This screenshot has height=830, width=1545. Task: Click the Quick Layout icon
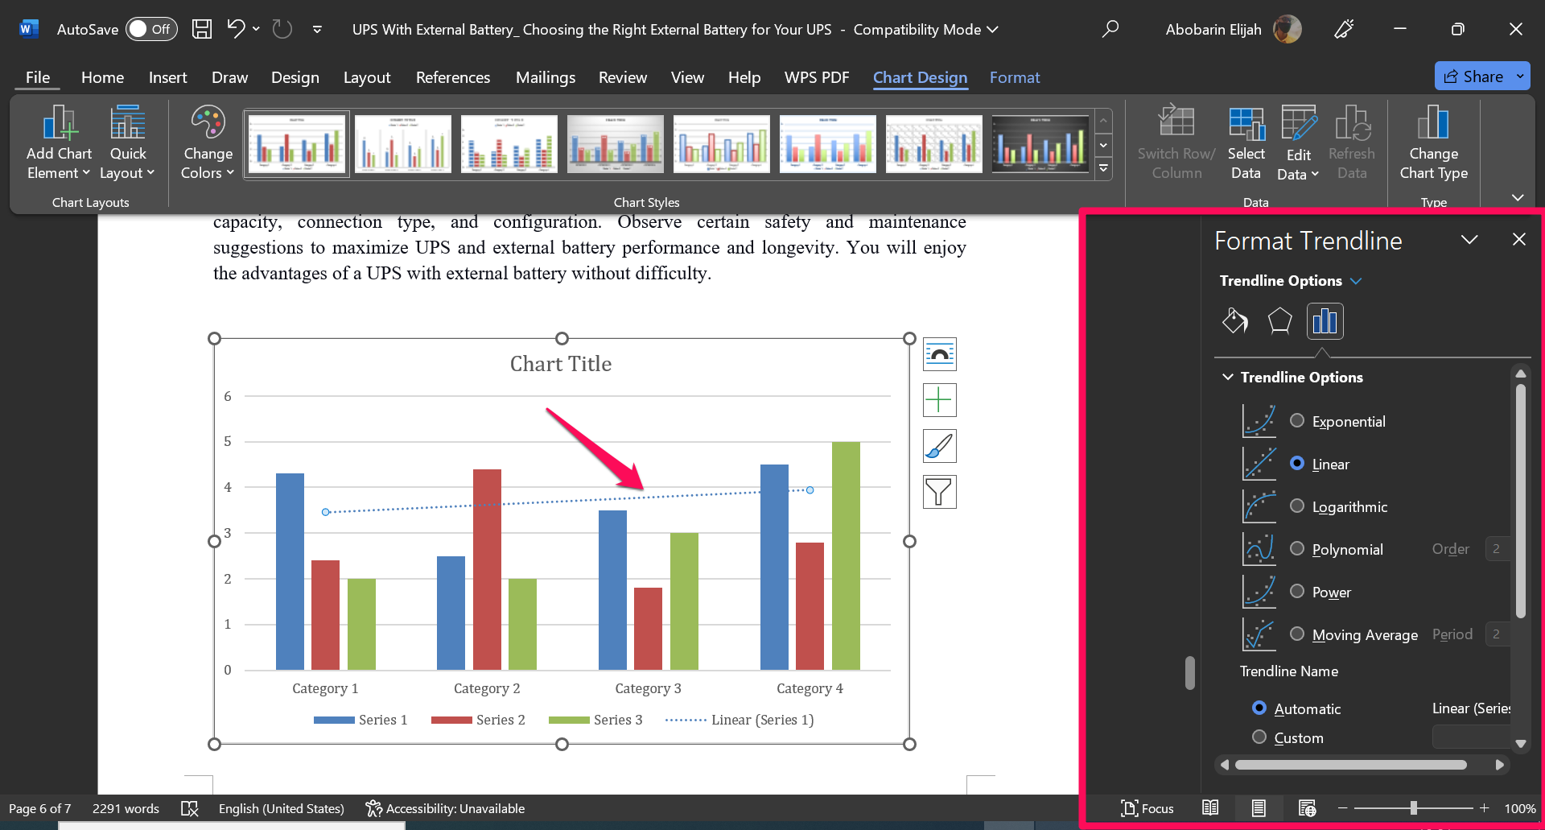point(126,142)
